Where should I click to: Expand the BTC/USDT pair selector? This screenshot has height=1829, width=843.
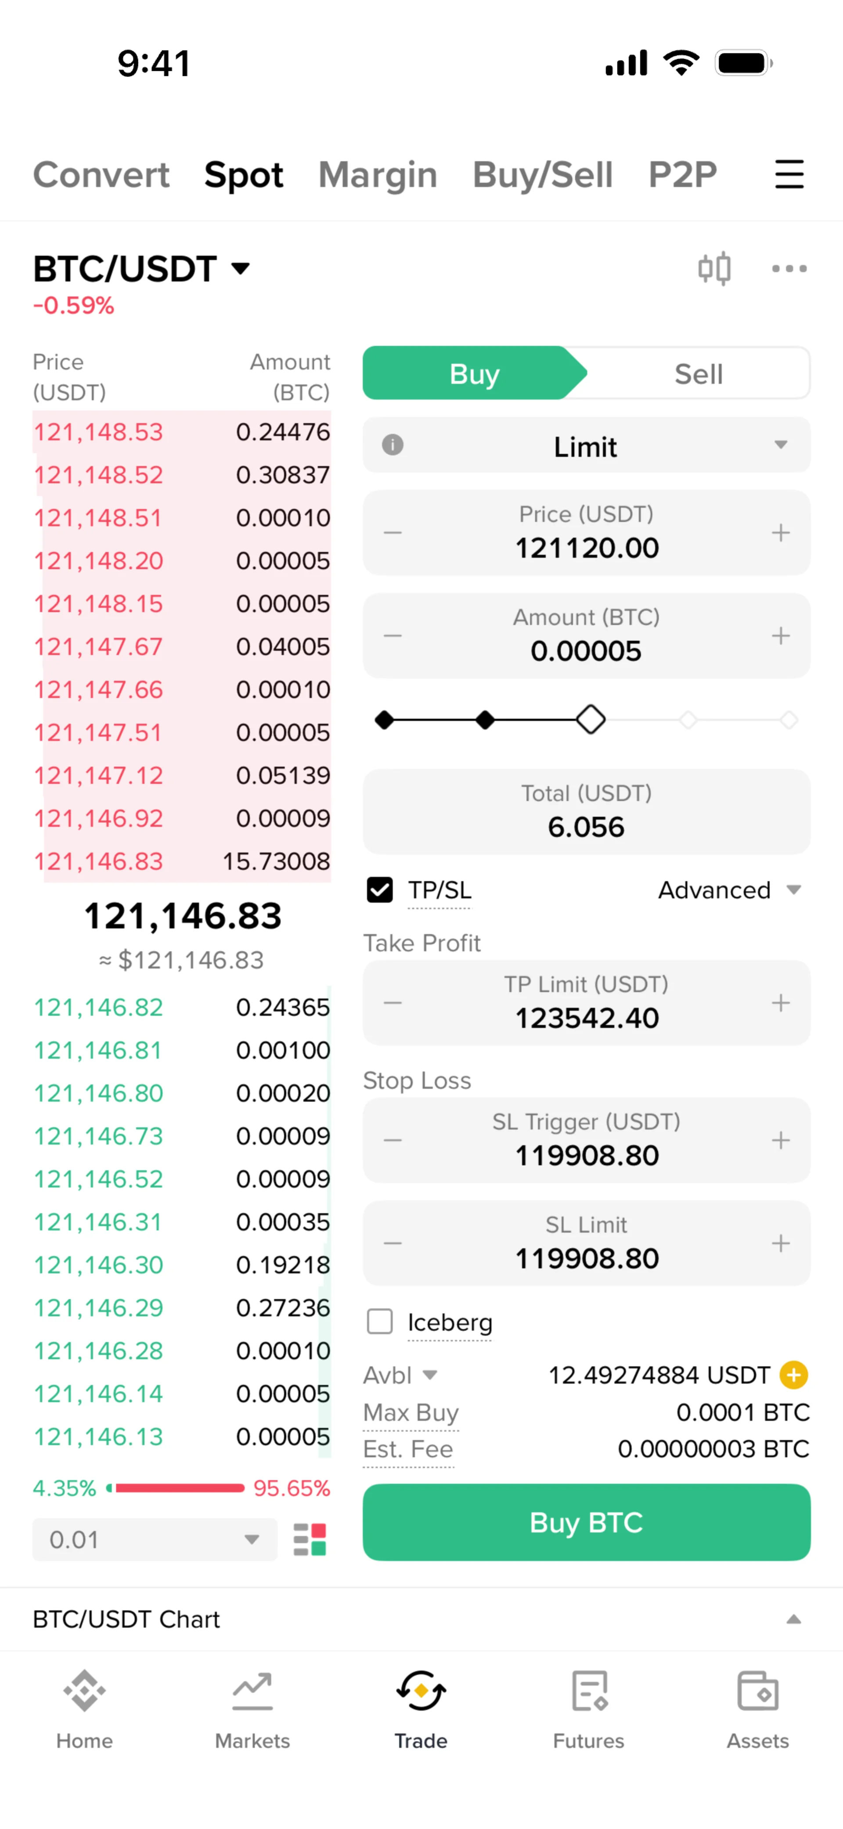(x=142, y=269)
